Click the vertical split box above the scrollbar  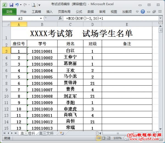pyautogui.click(x=161, y=23)
